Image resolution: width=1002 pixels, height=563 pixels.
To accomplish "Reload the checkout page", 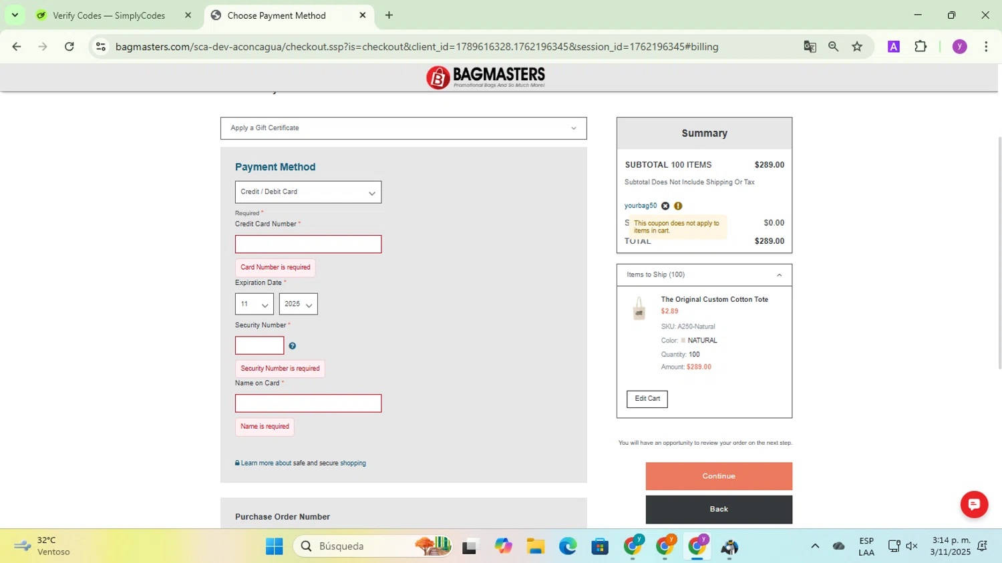I will click(69, 47).
